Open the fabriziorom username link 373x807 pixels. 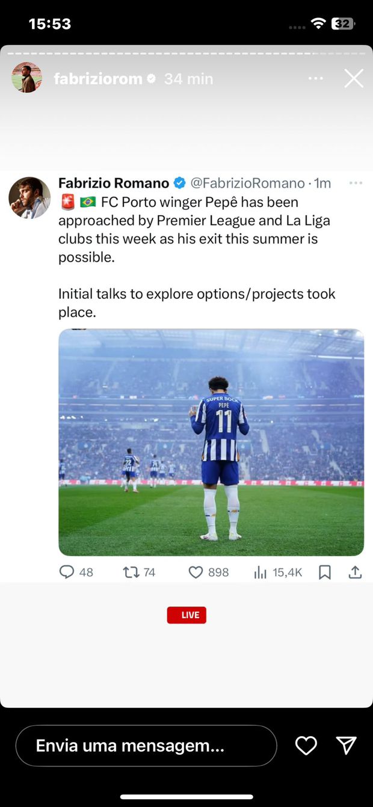click(x=98, y=79)
